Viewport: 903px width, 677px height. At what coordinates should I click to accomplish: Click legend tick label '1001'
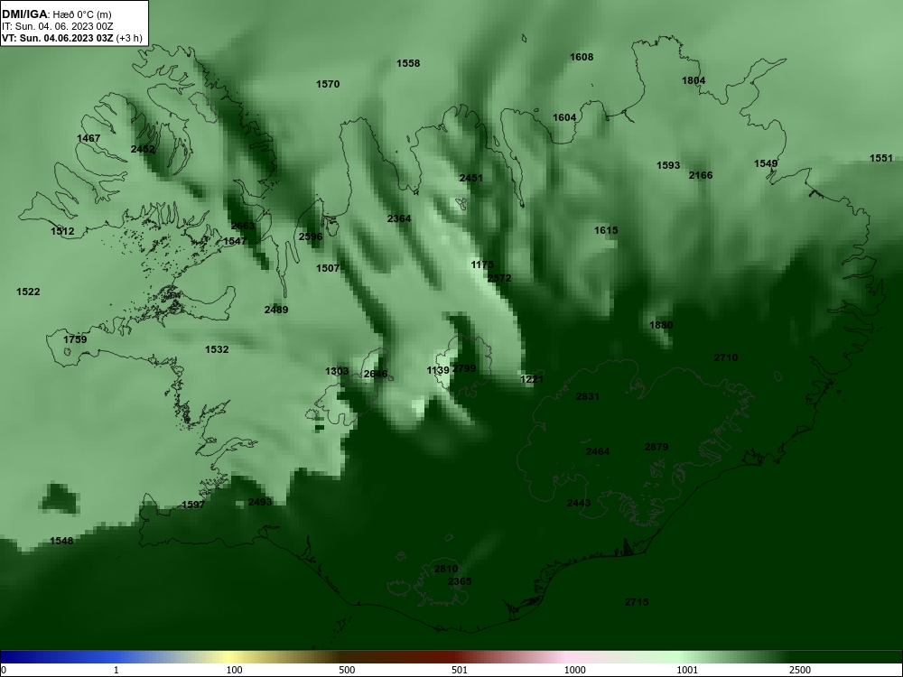coord(687,670)
